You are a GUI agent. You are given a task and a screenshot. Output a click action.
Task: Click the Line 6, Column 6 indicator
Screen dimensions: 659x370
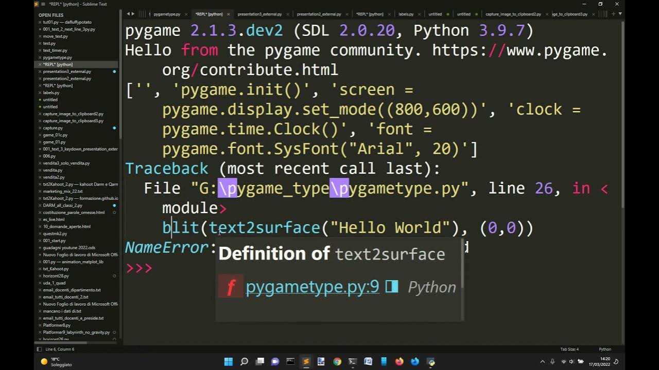(60, 349)
